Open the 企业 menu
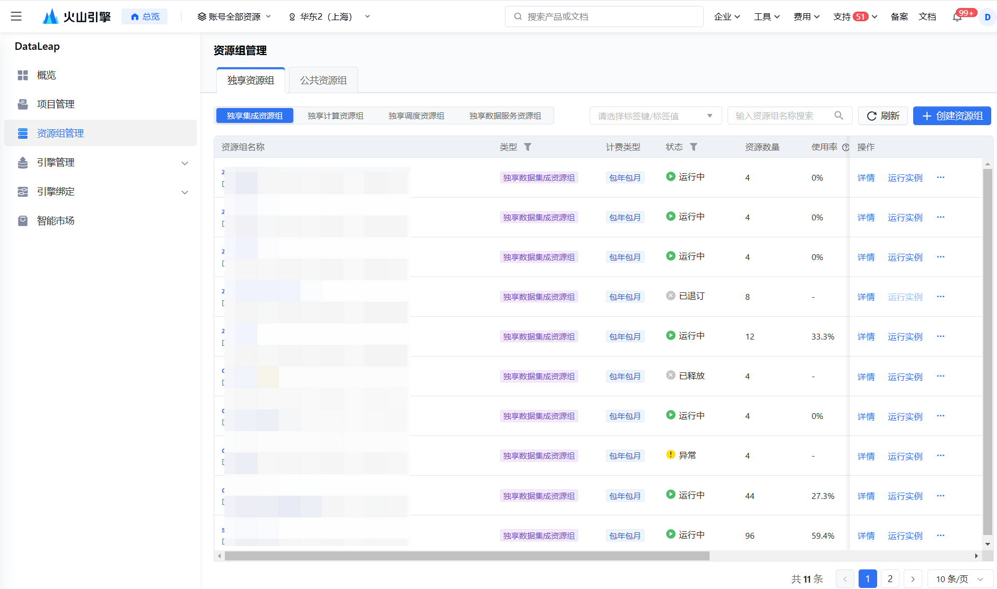The width and height of the screenshot is (997, 589). (727, 17)
